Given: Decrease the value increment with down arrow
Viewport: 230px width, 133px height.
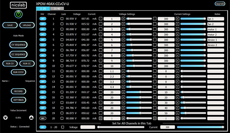Looking at the screenshot, I should pyautogui.click(x=6, y=118).
